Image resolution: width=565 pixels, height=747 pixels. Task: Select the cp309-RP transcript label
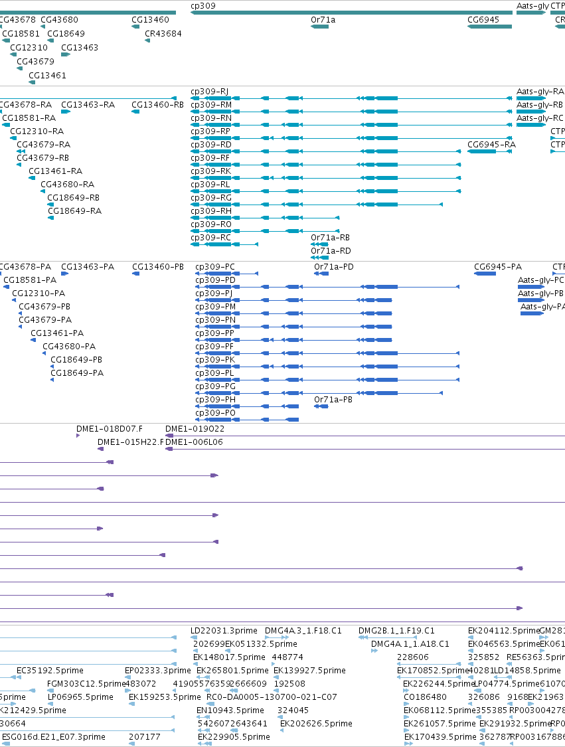tap(210, 131)
